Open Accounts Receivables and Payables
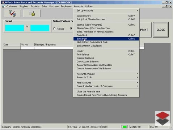The height and width of the screenshot is (130, 173). (x=106, y=65)
